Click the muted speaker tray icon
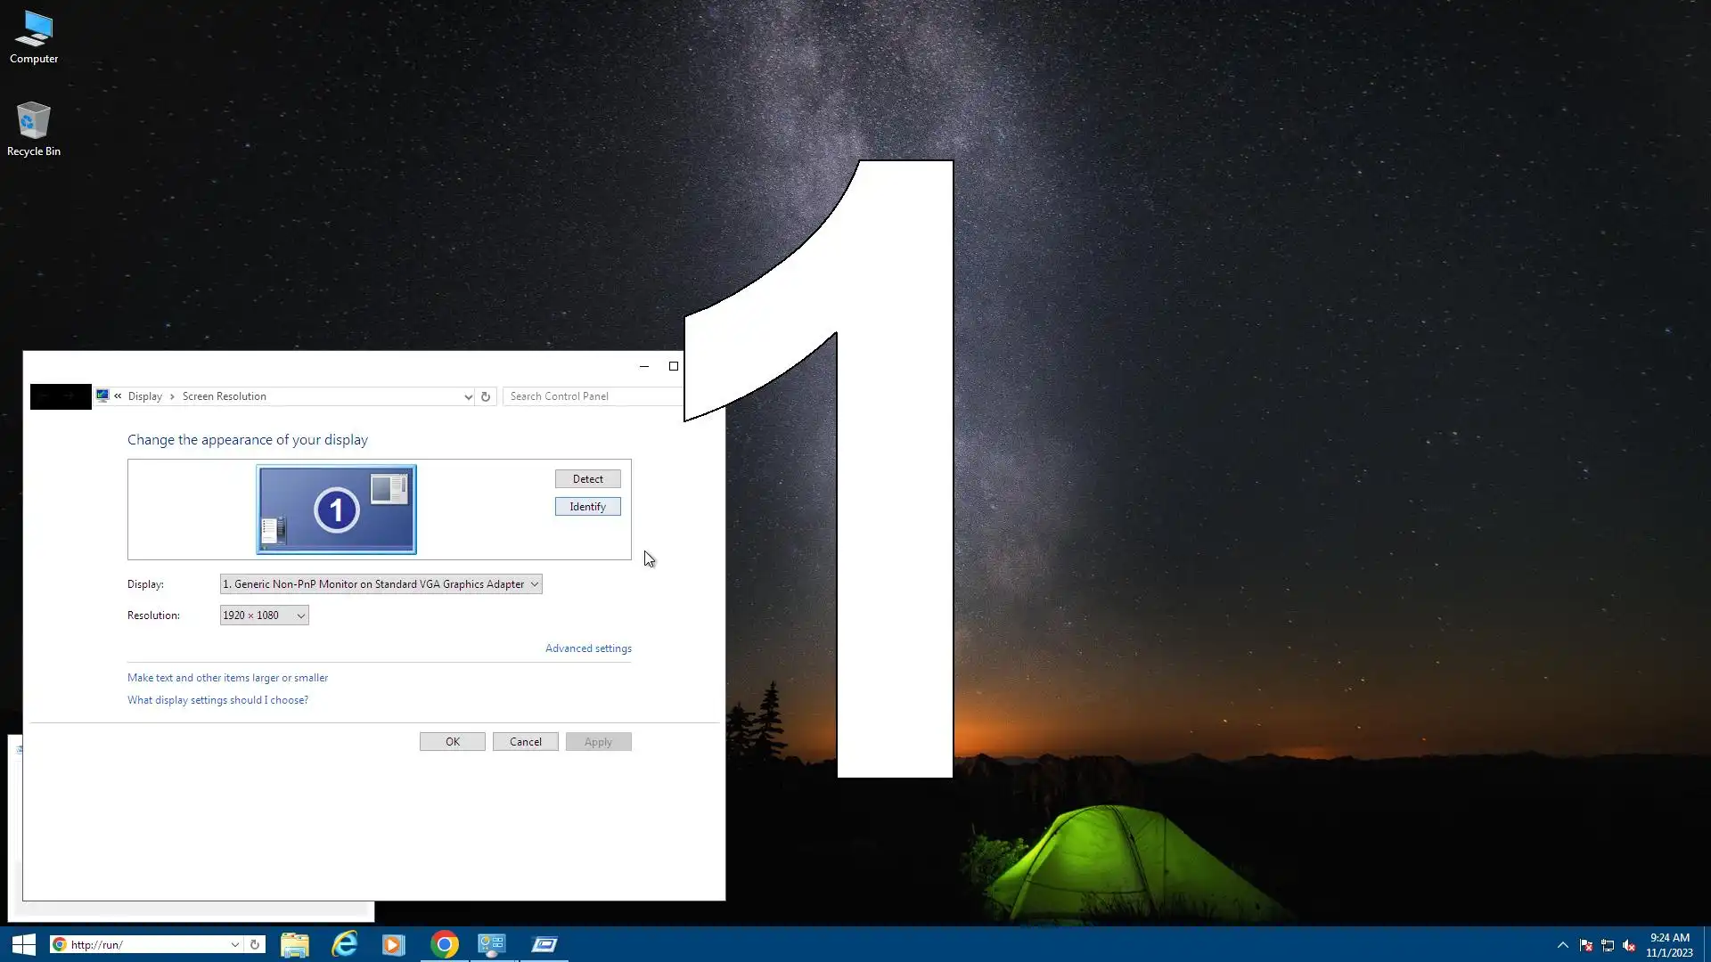This screenshot has width=1711, height=962. pyautogui.click(x=1629, y=946)
